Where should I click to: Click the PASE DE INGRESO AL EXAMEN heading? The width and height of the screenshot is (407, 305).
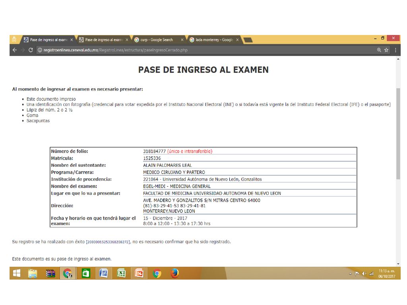point(203,70)
